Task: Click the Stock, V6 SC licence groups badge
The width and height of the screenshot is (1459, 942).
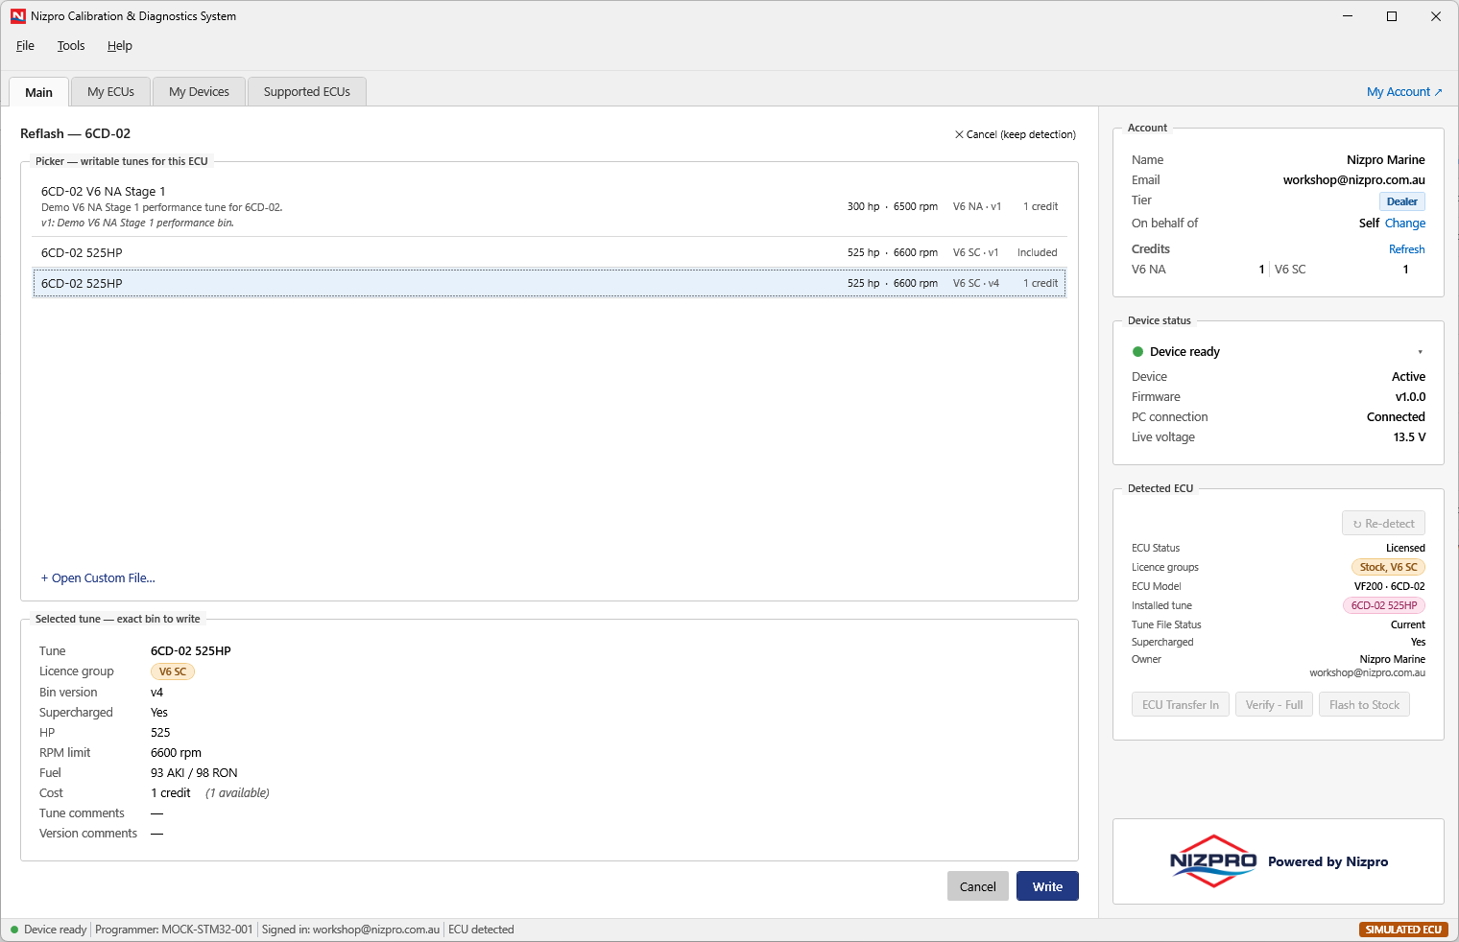Action: (x=1388, y=567)
